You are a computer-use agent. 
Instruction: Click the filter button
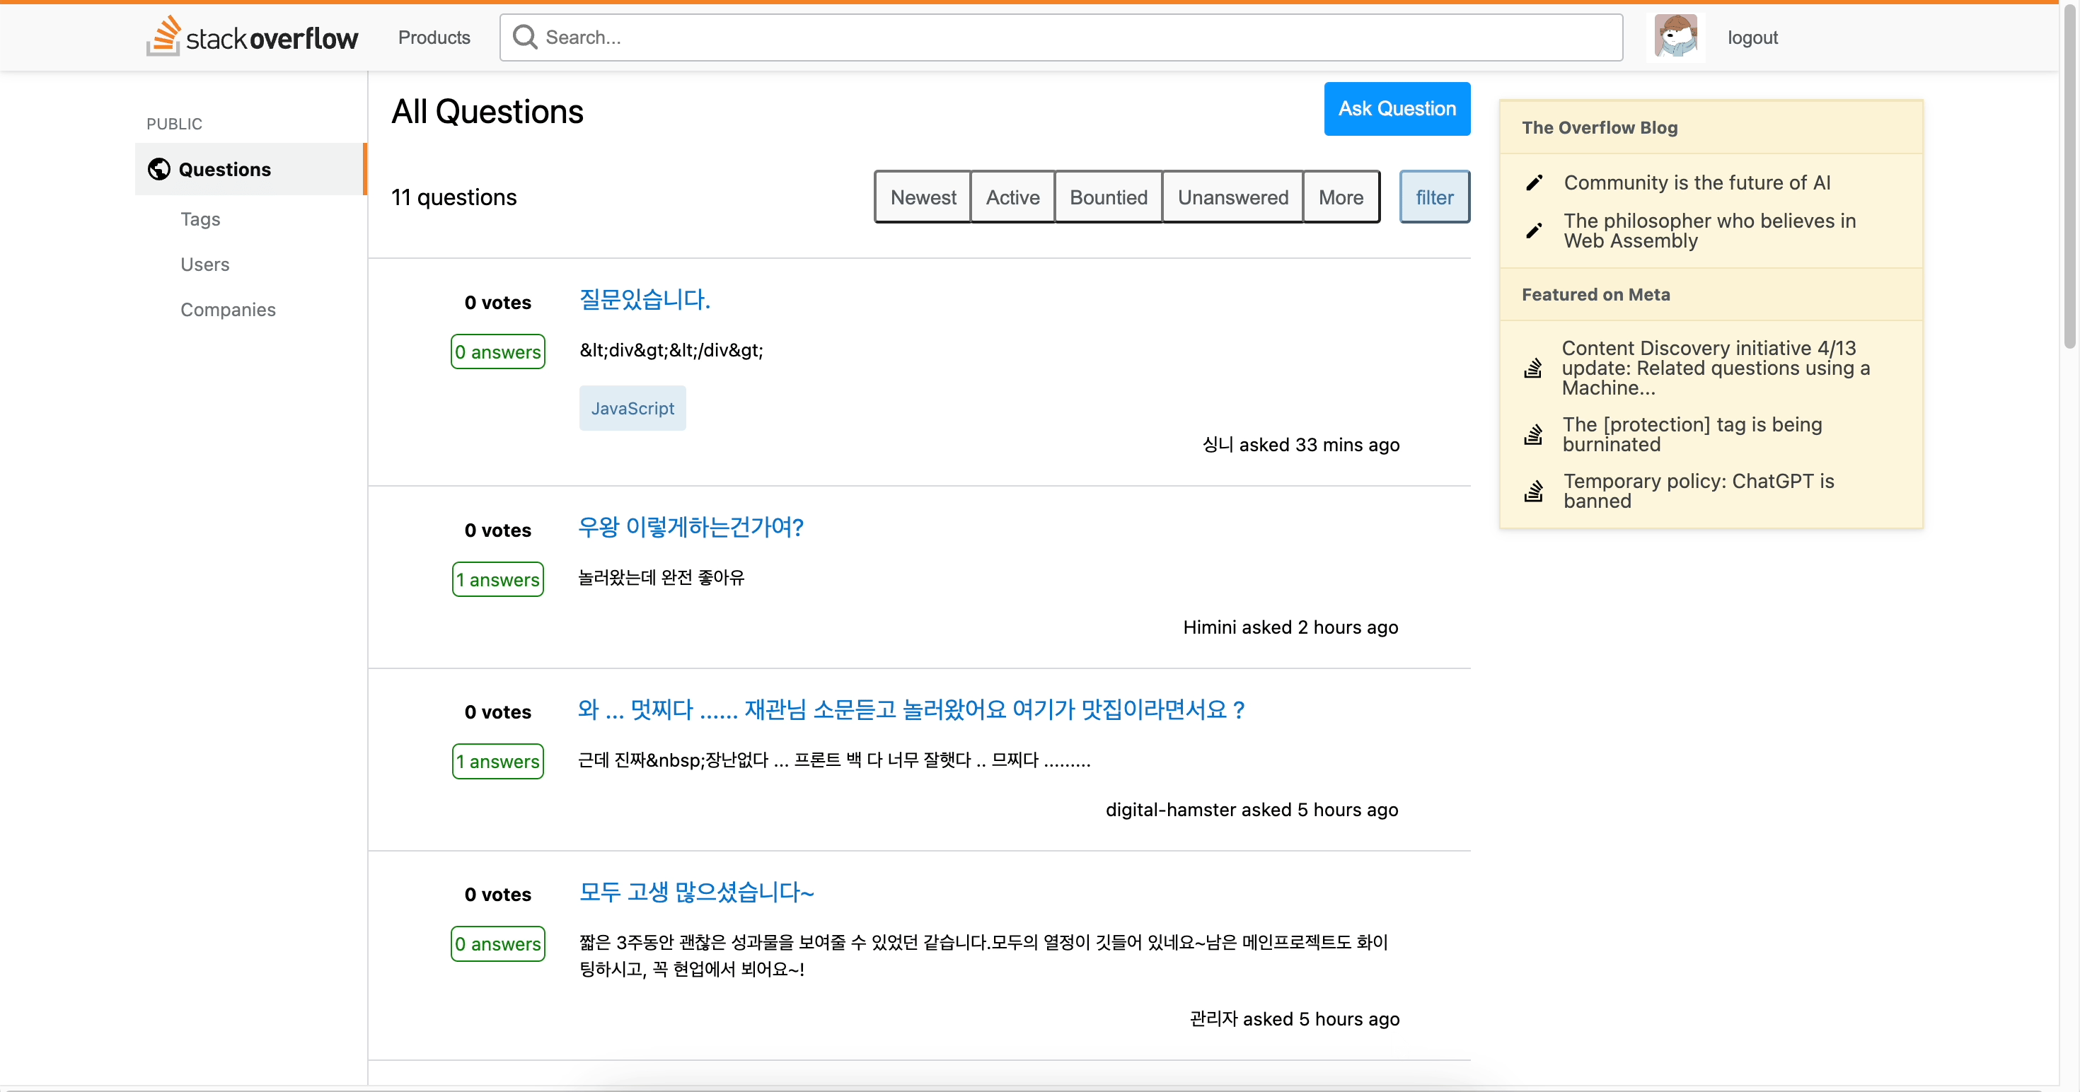(x=1434, y=197)
